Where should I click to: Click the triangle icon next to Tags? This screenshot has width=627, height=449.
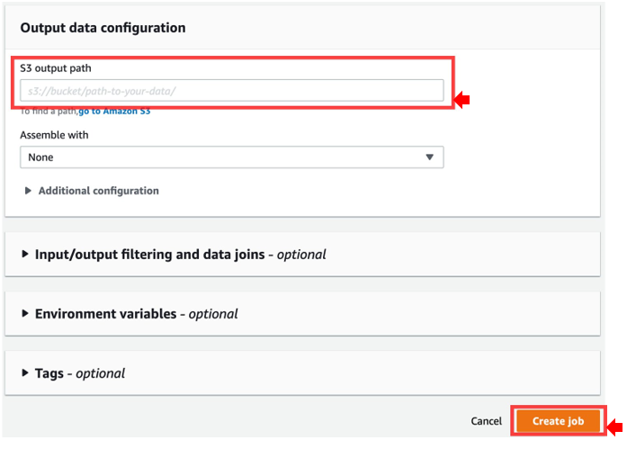tap(25, 373)
